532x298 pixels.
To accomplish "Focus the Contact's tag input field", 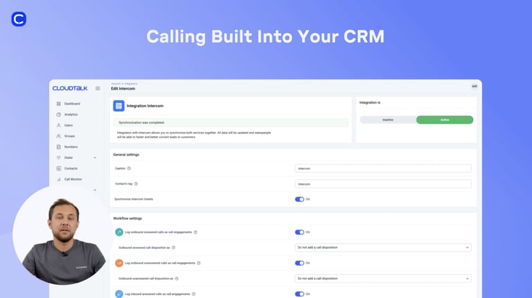I will pyautogui.click(x=383, y=184).
